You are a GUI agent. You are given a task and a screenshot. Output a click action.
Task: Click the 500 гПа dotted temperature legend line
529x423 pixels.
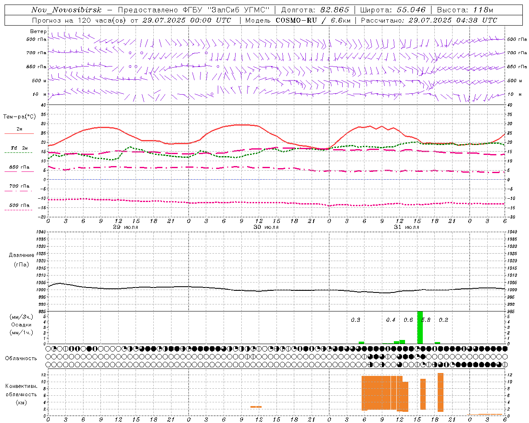tap(19, 210)
